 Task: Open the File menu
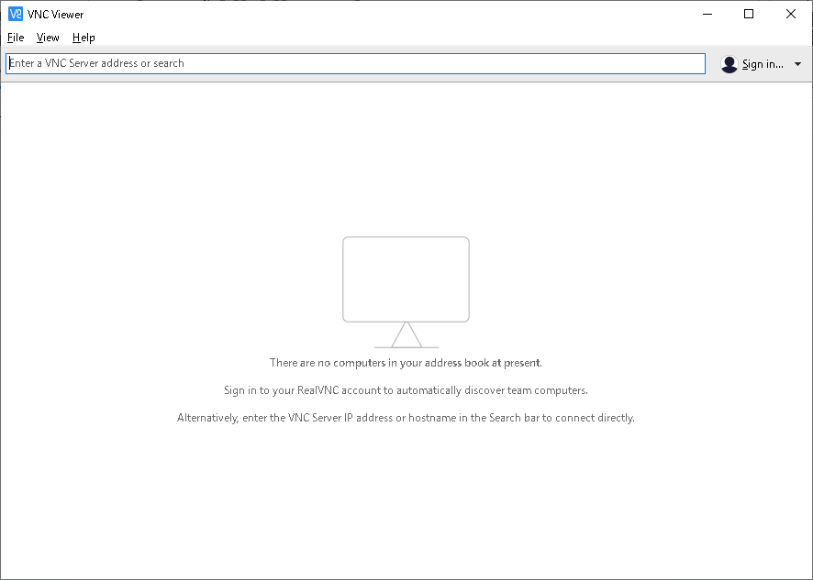coord(16,38)
